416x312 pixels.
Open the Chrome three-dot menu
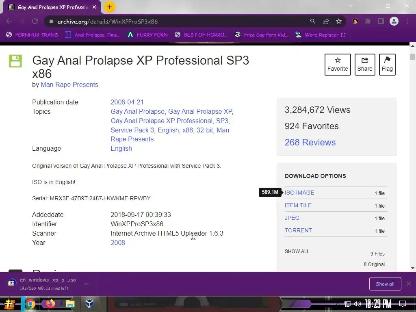tap(407, 21)
